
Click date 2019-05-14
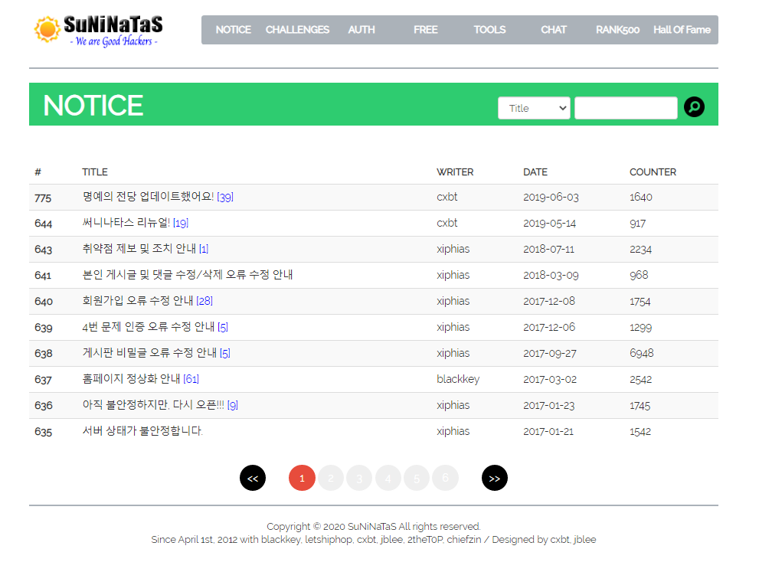click(549, 224)
